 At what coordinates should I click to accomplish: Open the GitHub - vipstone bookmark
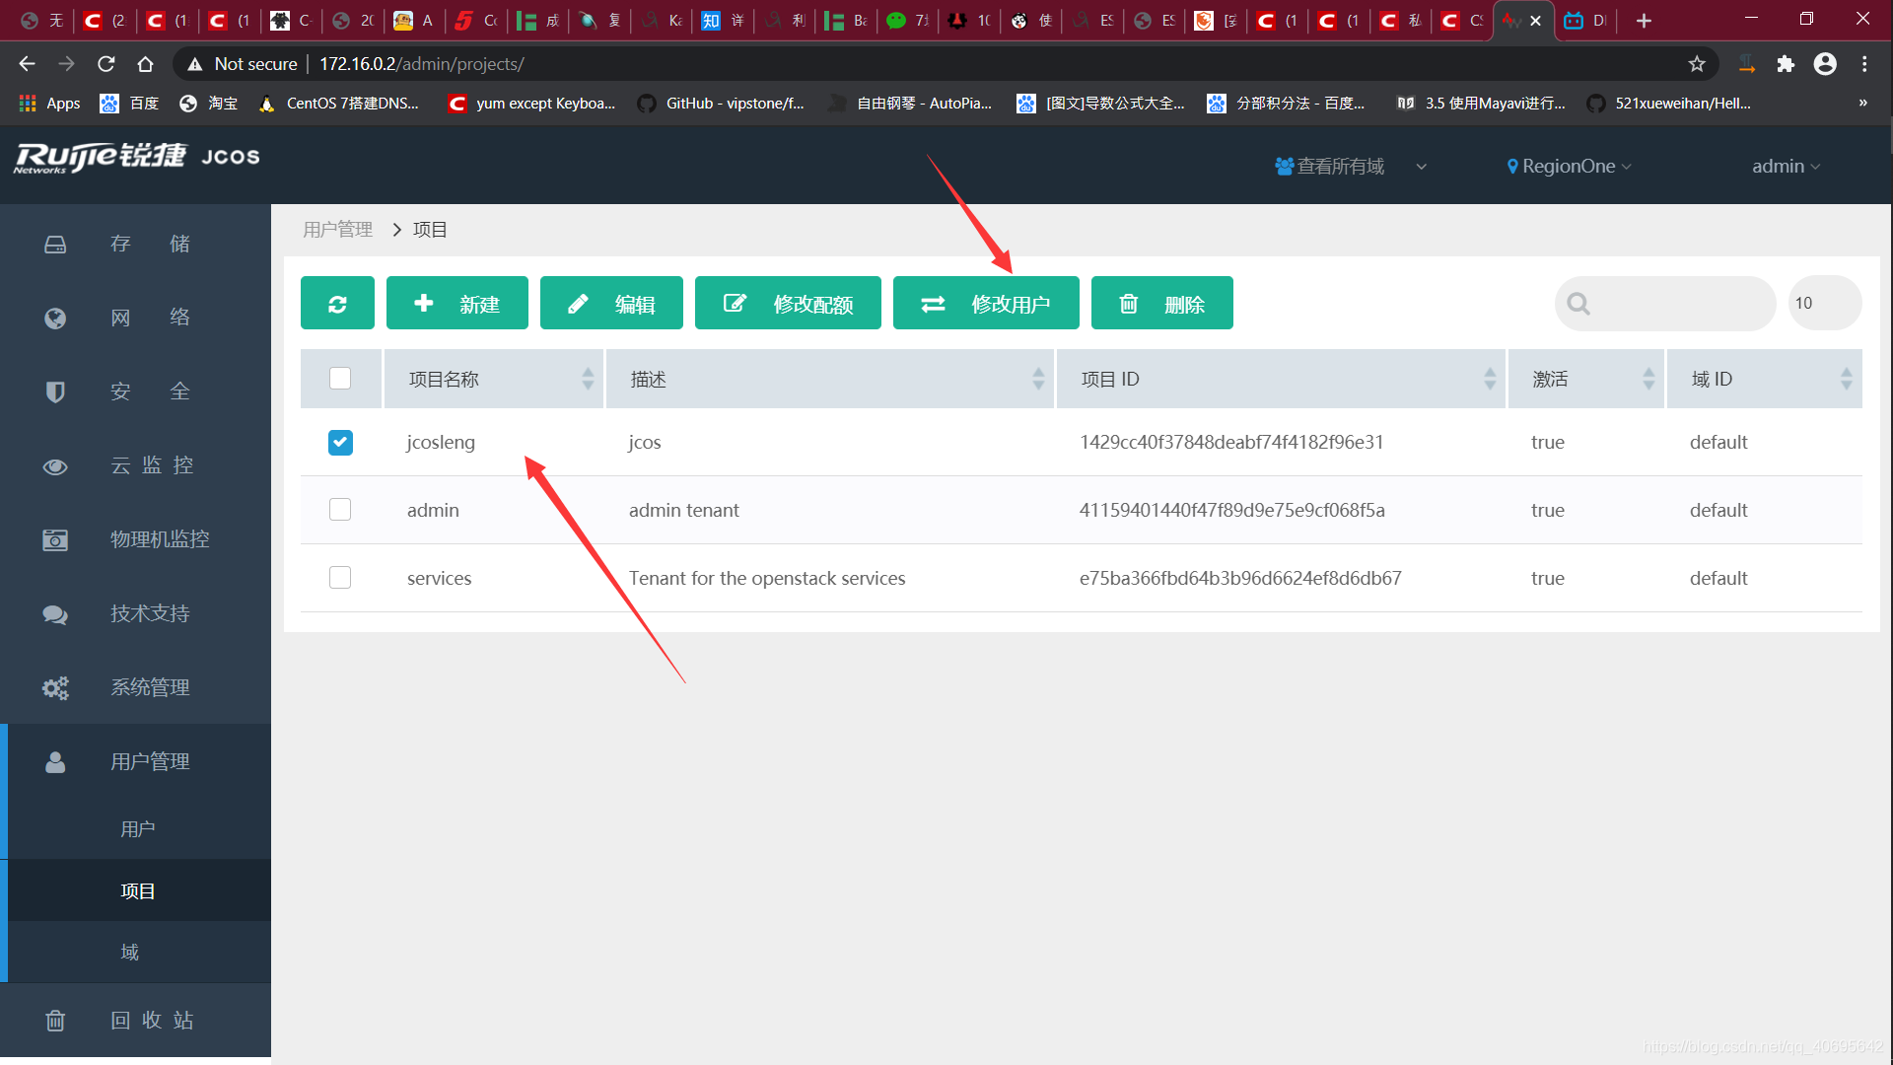coord(722,104)
